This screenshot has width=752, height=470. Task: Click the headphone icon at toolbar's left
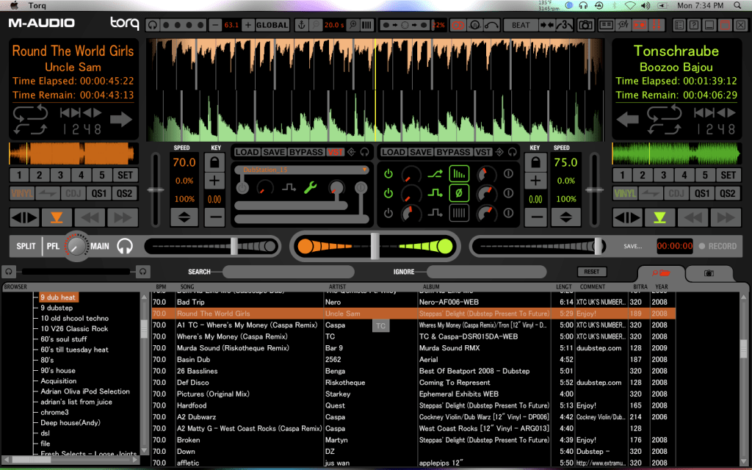coord(153,25)
